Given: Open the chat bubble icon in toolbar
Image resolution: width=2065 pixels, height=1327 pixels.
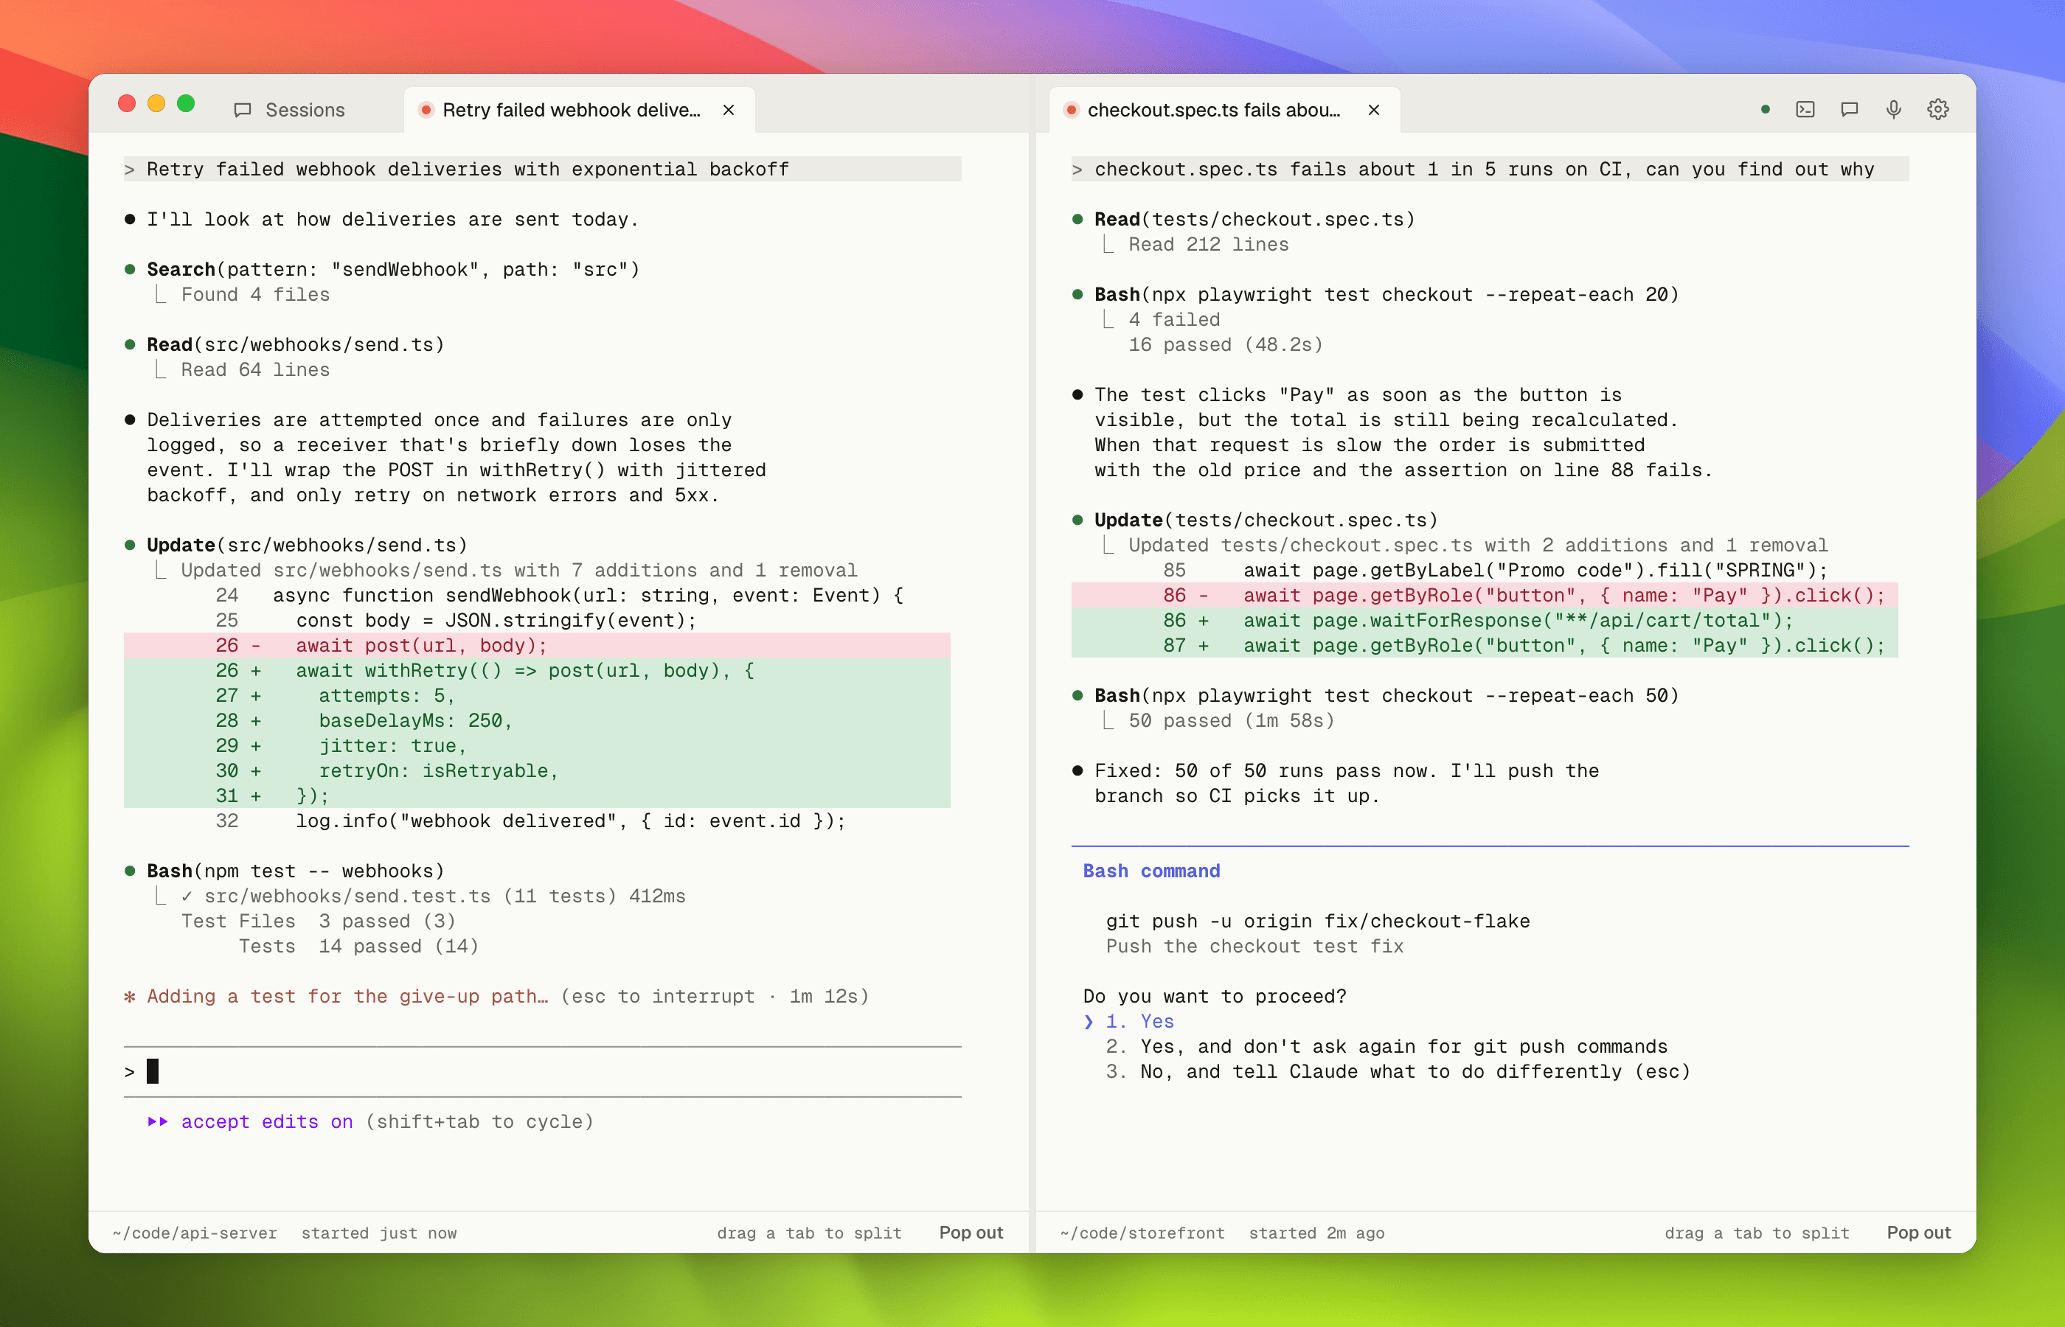Looking at the screenshot, I should coord(1849,109).
